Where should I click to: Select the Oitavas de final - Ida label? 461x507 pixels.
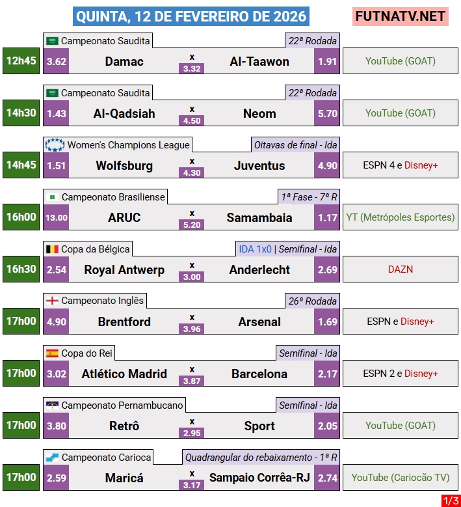click(x=296, y=145)
